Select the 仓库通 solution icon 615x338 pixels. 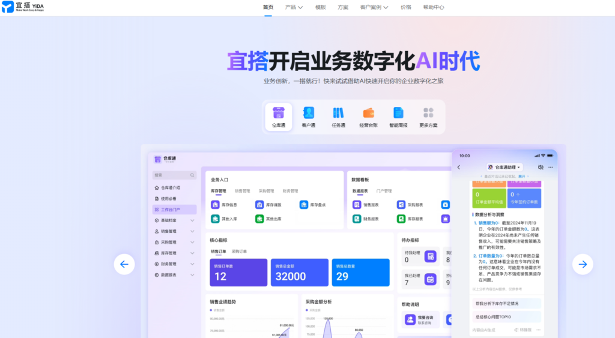pyautogui.click(x=279, y=113)
